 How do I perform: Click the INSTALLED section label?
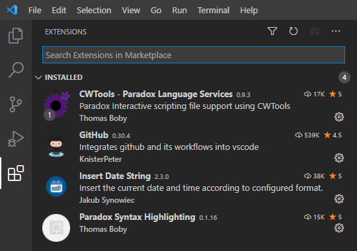[x=63, y=77]
